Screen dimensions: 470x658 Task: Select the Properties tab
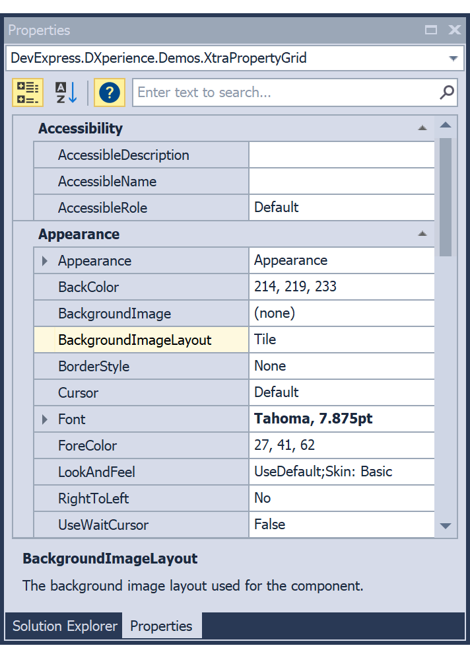click(x=161, y=626)
